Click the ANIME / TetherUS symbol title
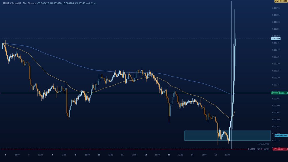This screenshot has width=288, height=162. tap(12, 3)
